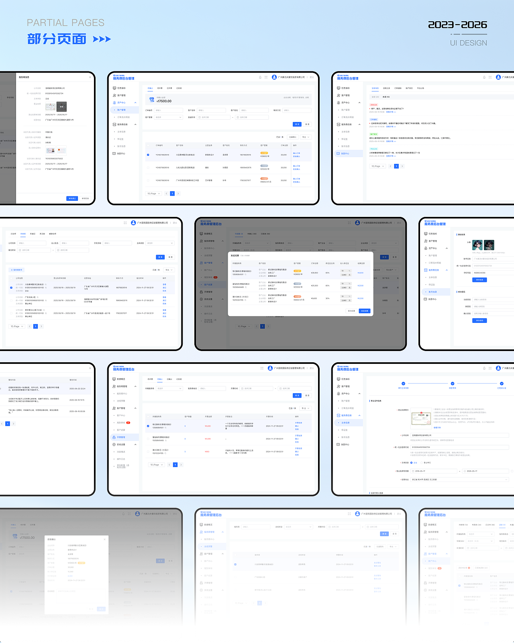Open the 导出 dropdown on the 账户管理 page

coord(306,137)
